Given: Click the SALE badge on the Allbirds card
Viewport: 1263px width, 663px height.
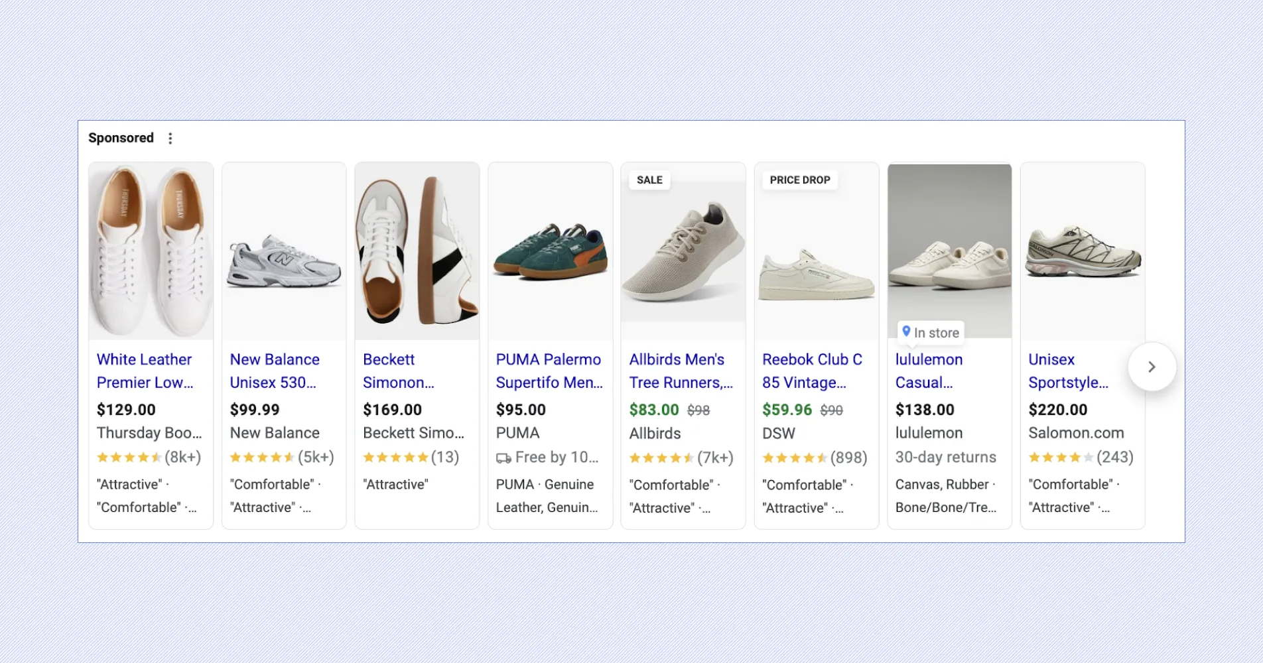Looking at the screenshot, I should [649, 180].
